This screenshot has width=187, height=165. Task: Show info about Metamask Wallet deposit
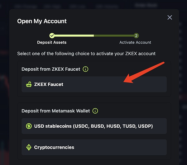[x=95, y=111]
